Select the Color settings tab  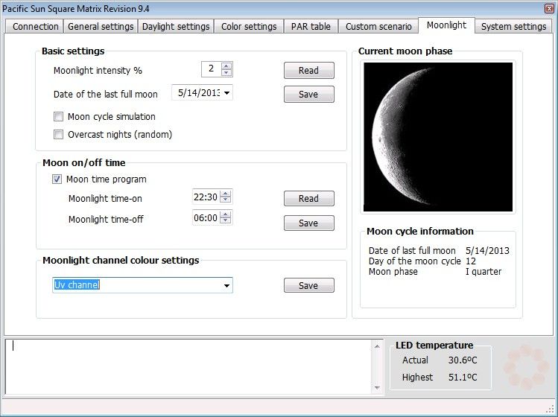[x=249, y=27]
